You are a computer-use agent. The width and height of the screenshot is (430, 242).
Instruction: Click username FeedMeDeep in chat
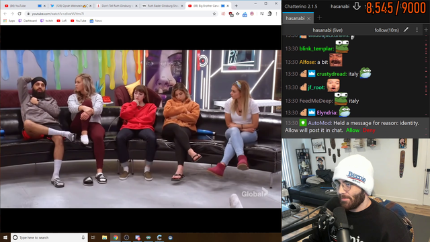click(x=316, y=101)
